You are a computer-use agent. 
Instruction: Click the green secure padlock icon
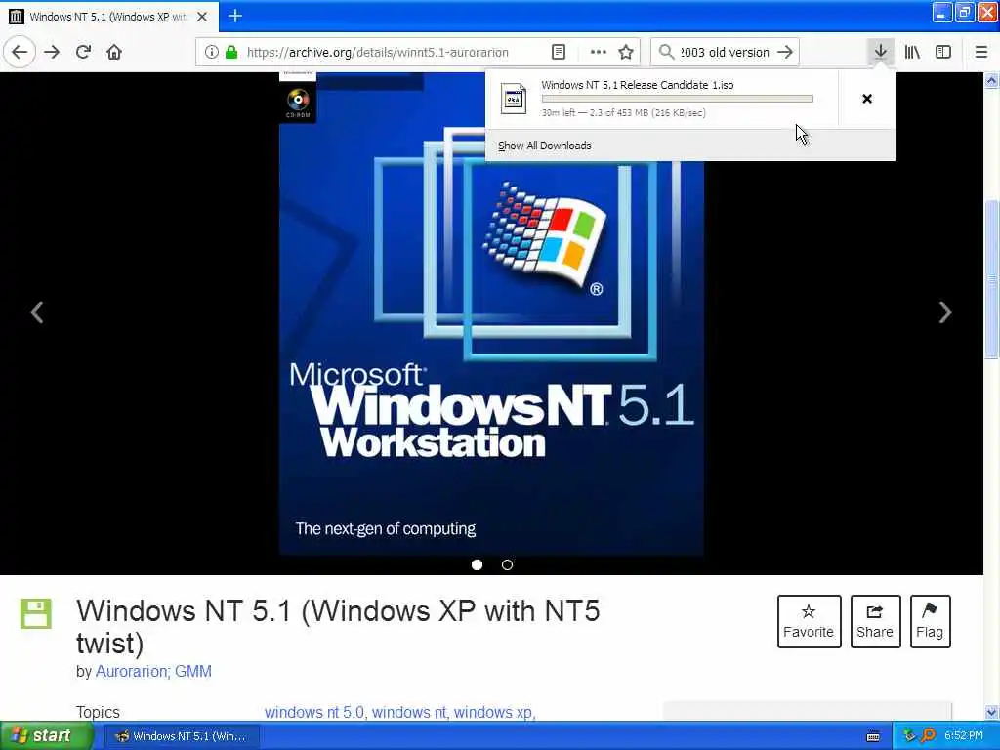point(231,52)
